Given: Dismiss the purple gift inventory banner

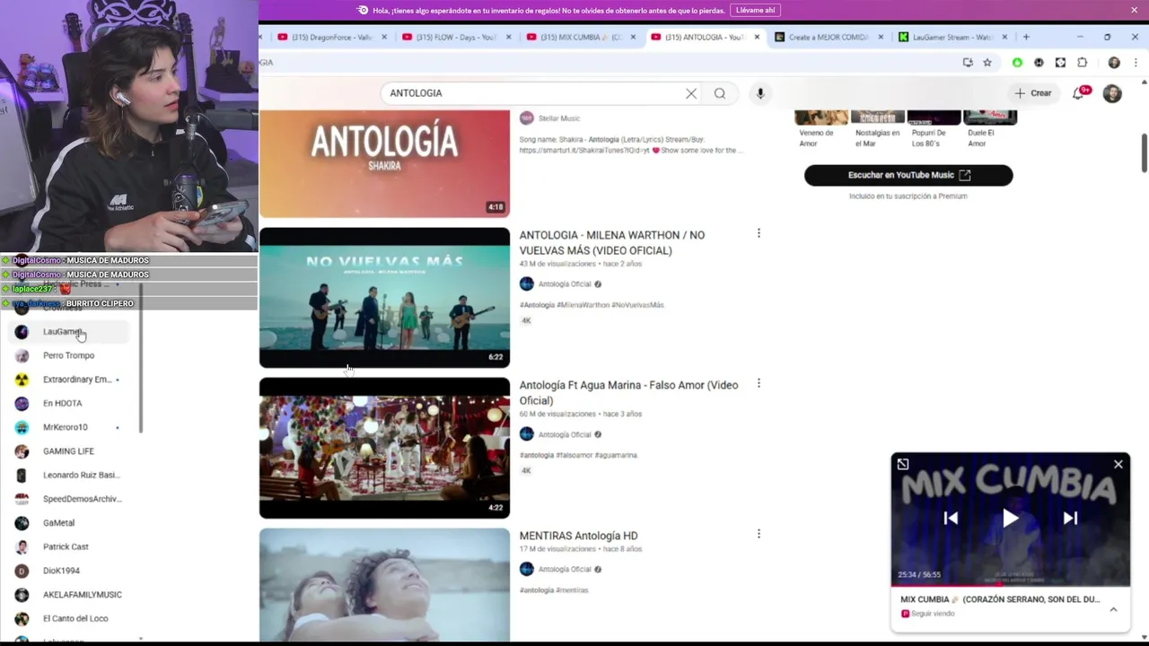Looking at the screenshot, I should 1135,10.
